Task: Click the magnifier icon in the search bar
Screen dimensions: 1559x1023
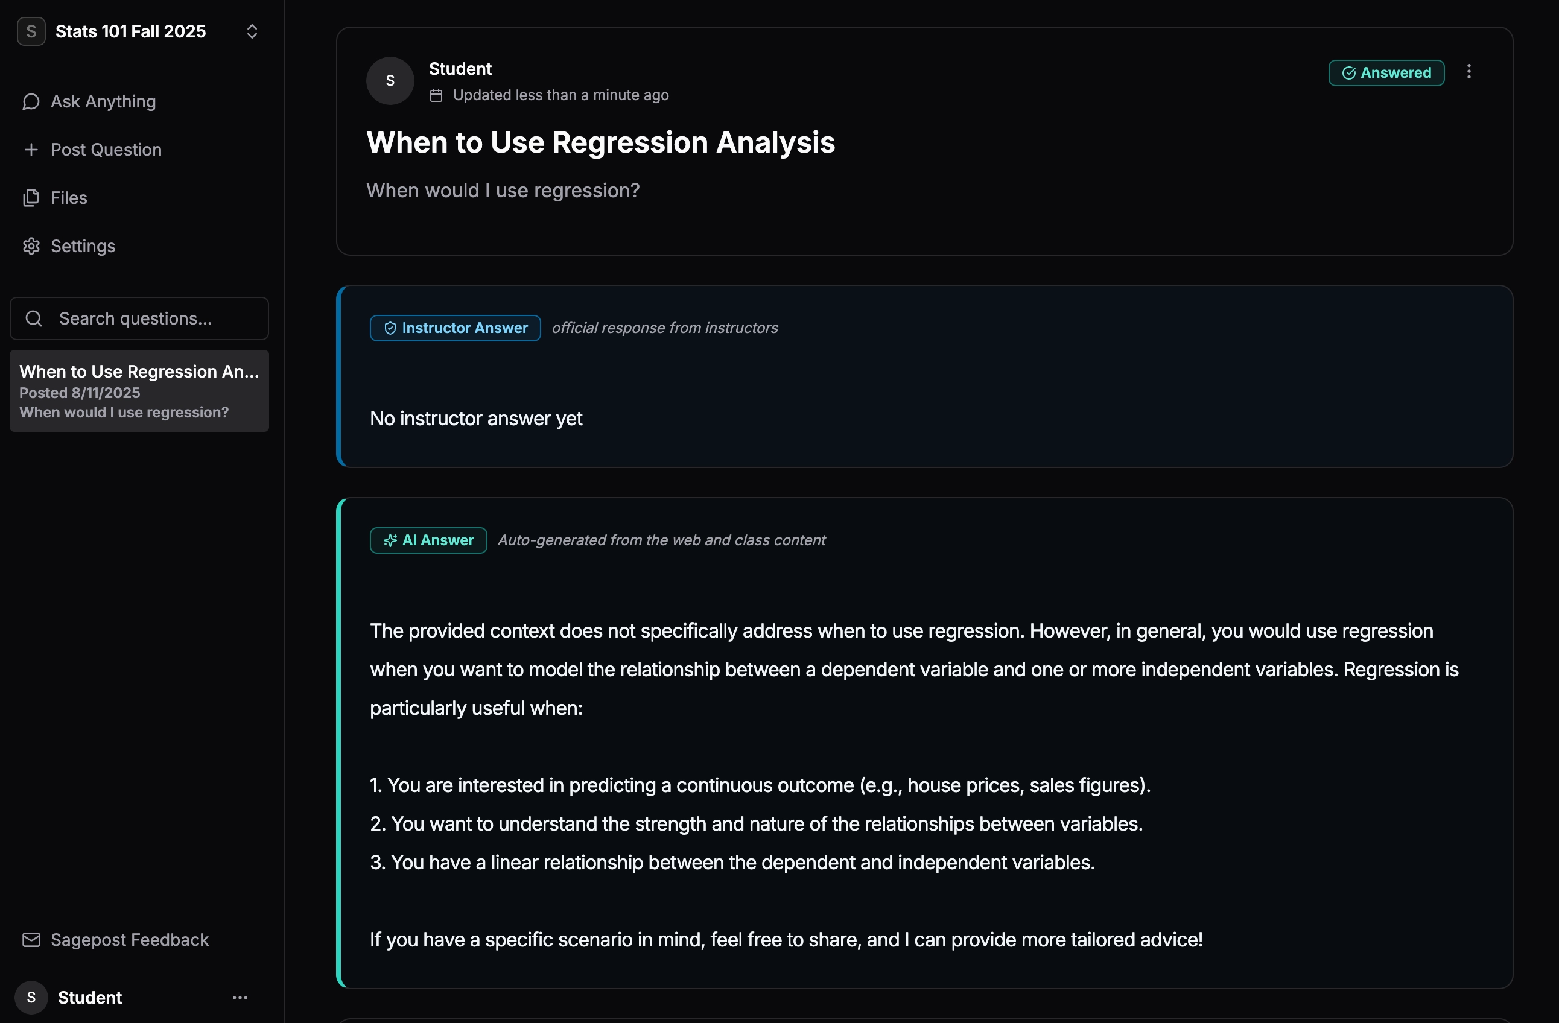Action: (34, 318)
